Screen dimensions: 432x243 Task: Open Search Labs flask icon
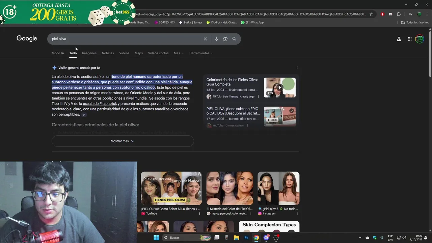pos(399,39)
